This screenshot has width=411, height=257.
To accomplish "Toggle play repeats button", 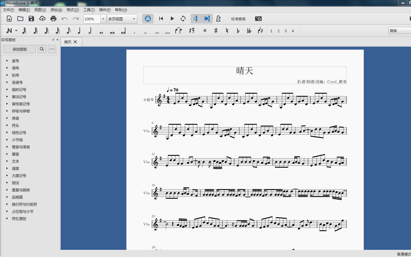I will (x=196, y=19).
